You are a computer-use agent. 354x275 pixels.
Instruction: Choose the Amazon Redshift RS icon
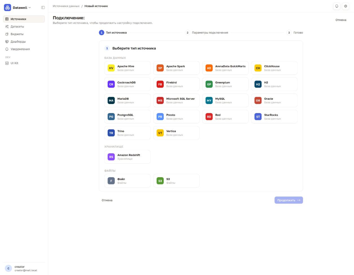[x=111, y=157]
